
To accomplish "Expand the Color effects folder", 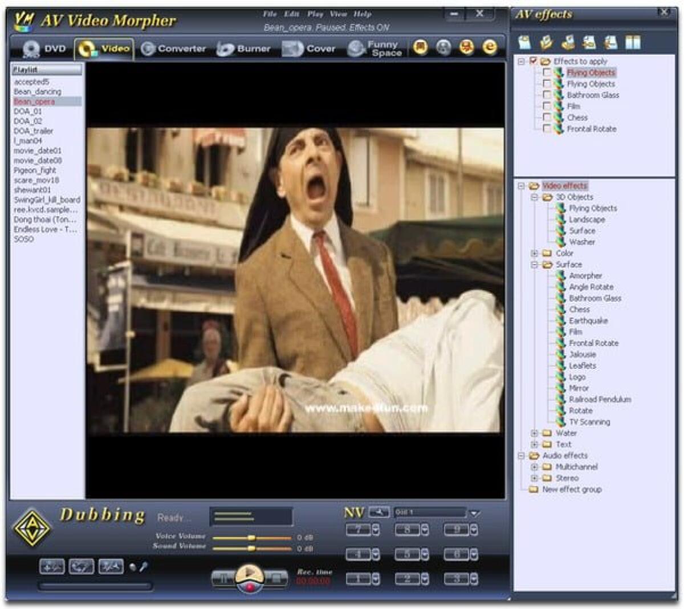I will click(x=534, y=253).
